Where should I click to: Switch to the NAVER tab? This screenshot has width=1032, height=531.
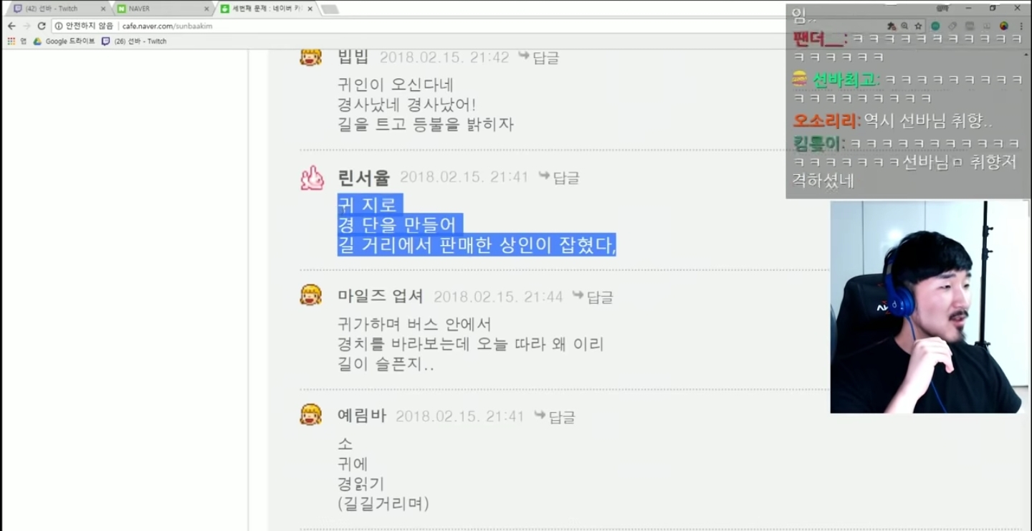tap(161, 9)
